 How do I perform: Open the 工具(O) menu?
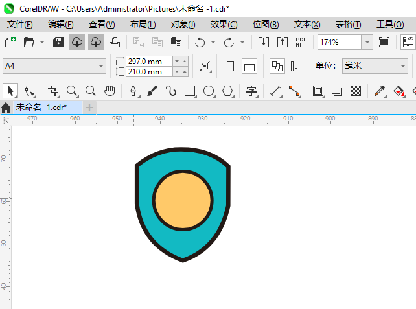point(390,25)
